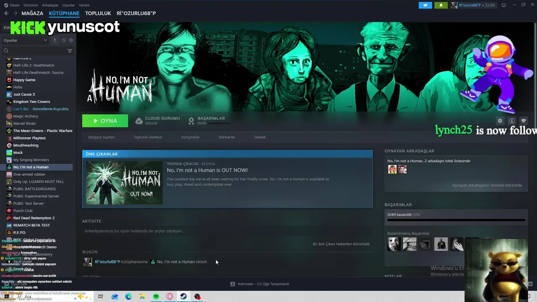Open Outlook from the taskbar
This screenshot has width=537, height=302.
(115, 297)
